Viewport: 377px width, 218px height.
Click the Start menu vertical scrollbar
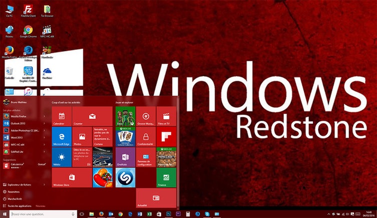pyautogui.click(x=178, y=153)
